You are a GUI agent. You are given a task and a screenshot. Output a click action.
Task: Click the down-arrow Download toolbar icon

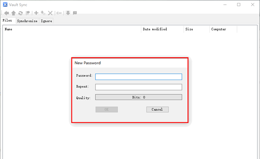click(68, 13)
